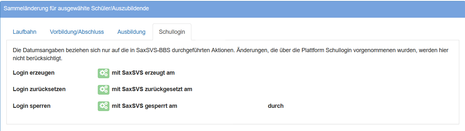Click the gear icon for Login zurücksetzen
Screen dimensions: 465x131
103,89
